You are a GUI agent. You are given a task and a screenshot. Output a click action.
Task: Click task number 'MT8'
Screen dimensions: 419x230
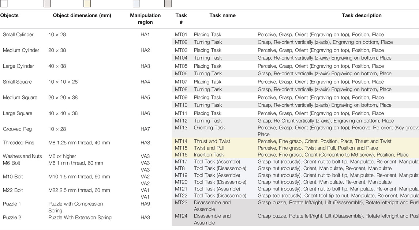(x=180, y=168)
